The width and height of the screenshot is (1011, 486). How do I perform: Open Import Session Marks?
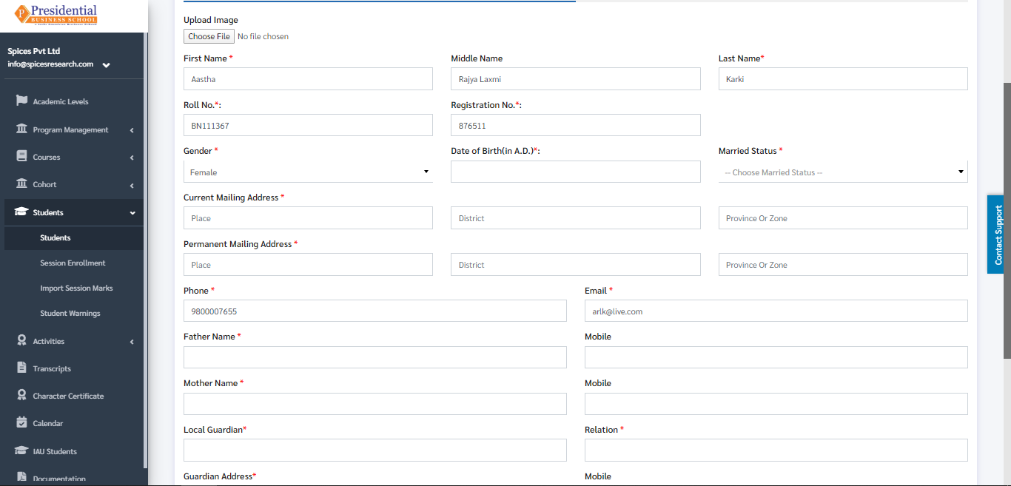(x=76, y=288)
